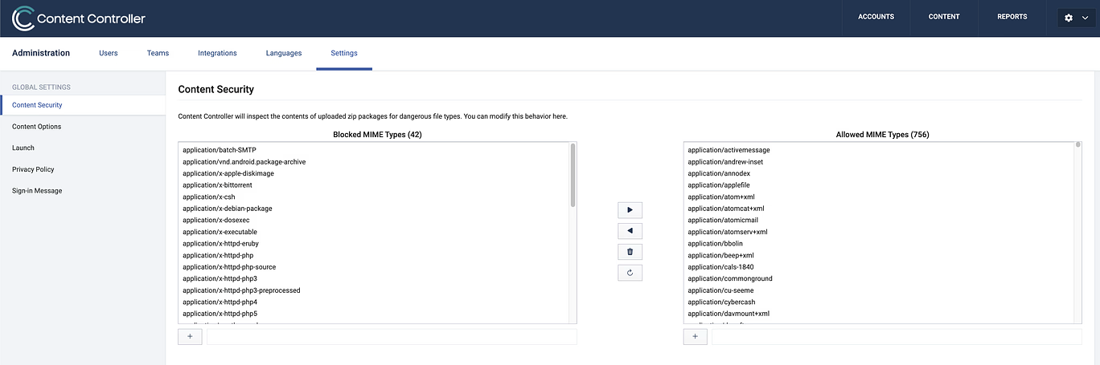The image size is (1100, 365).
Task: Switch to the Languages tab
Action: (x=284, y=53)
